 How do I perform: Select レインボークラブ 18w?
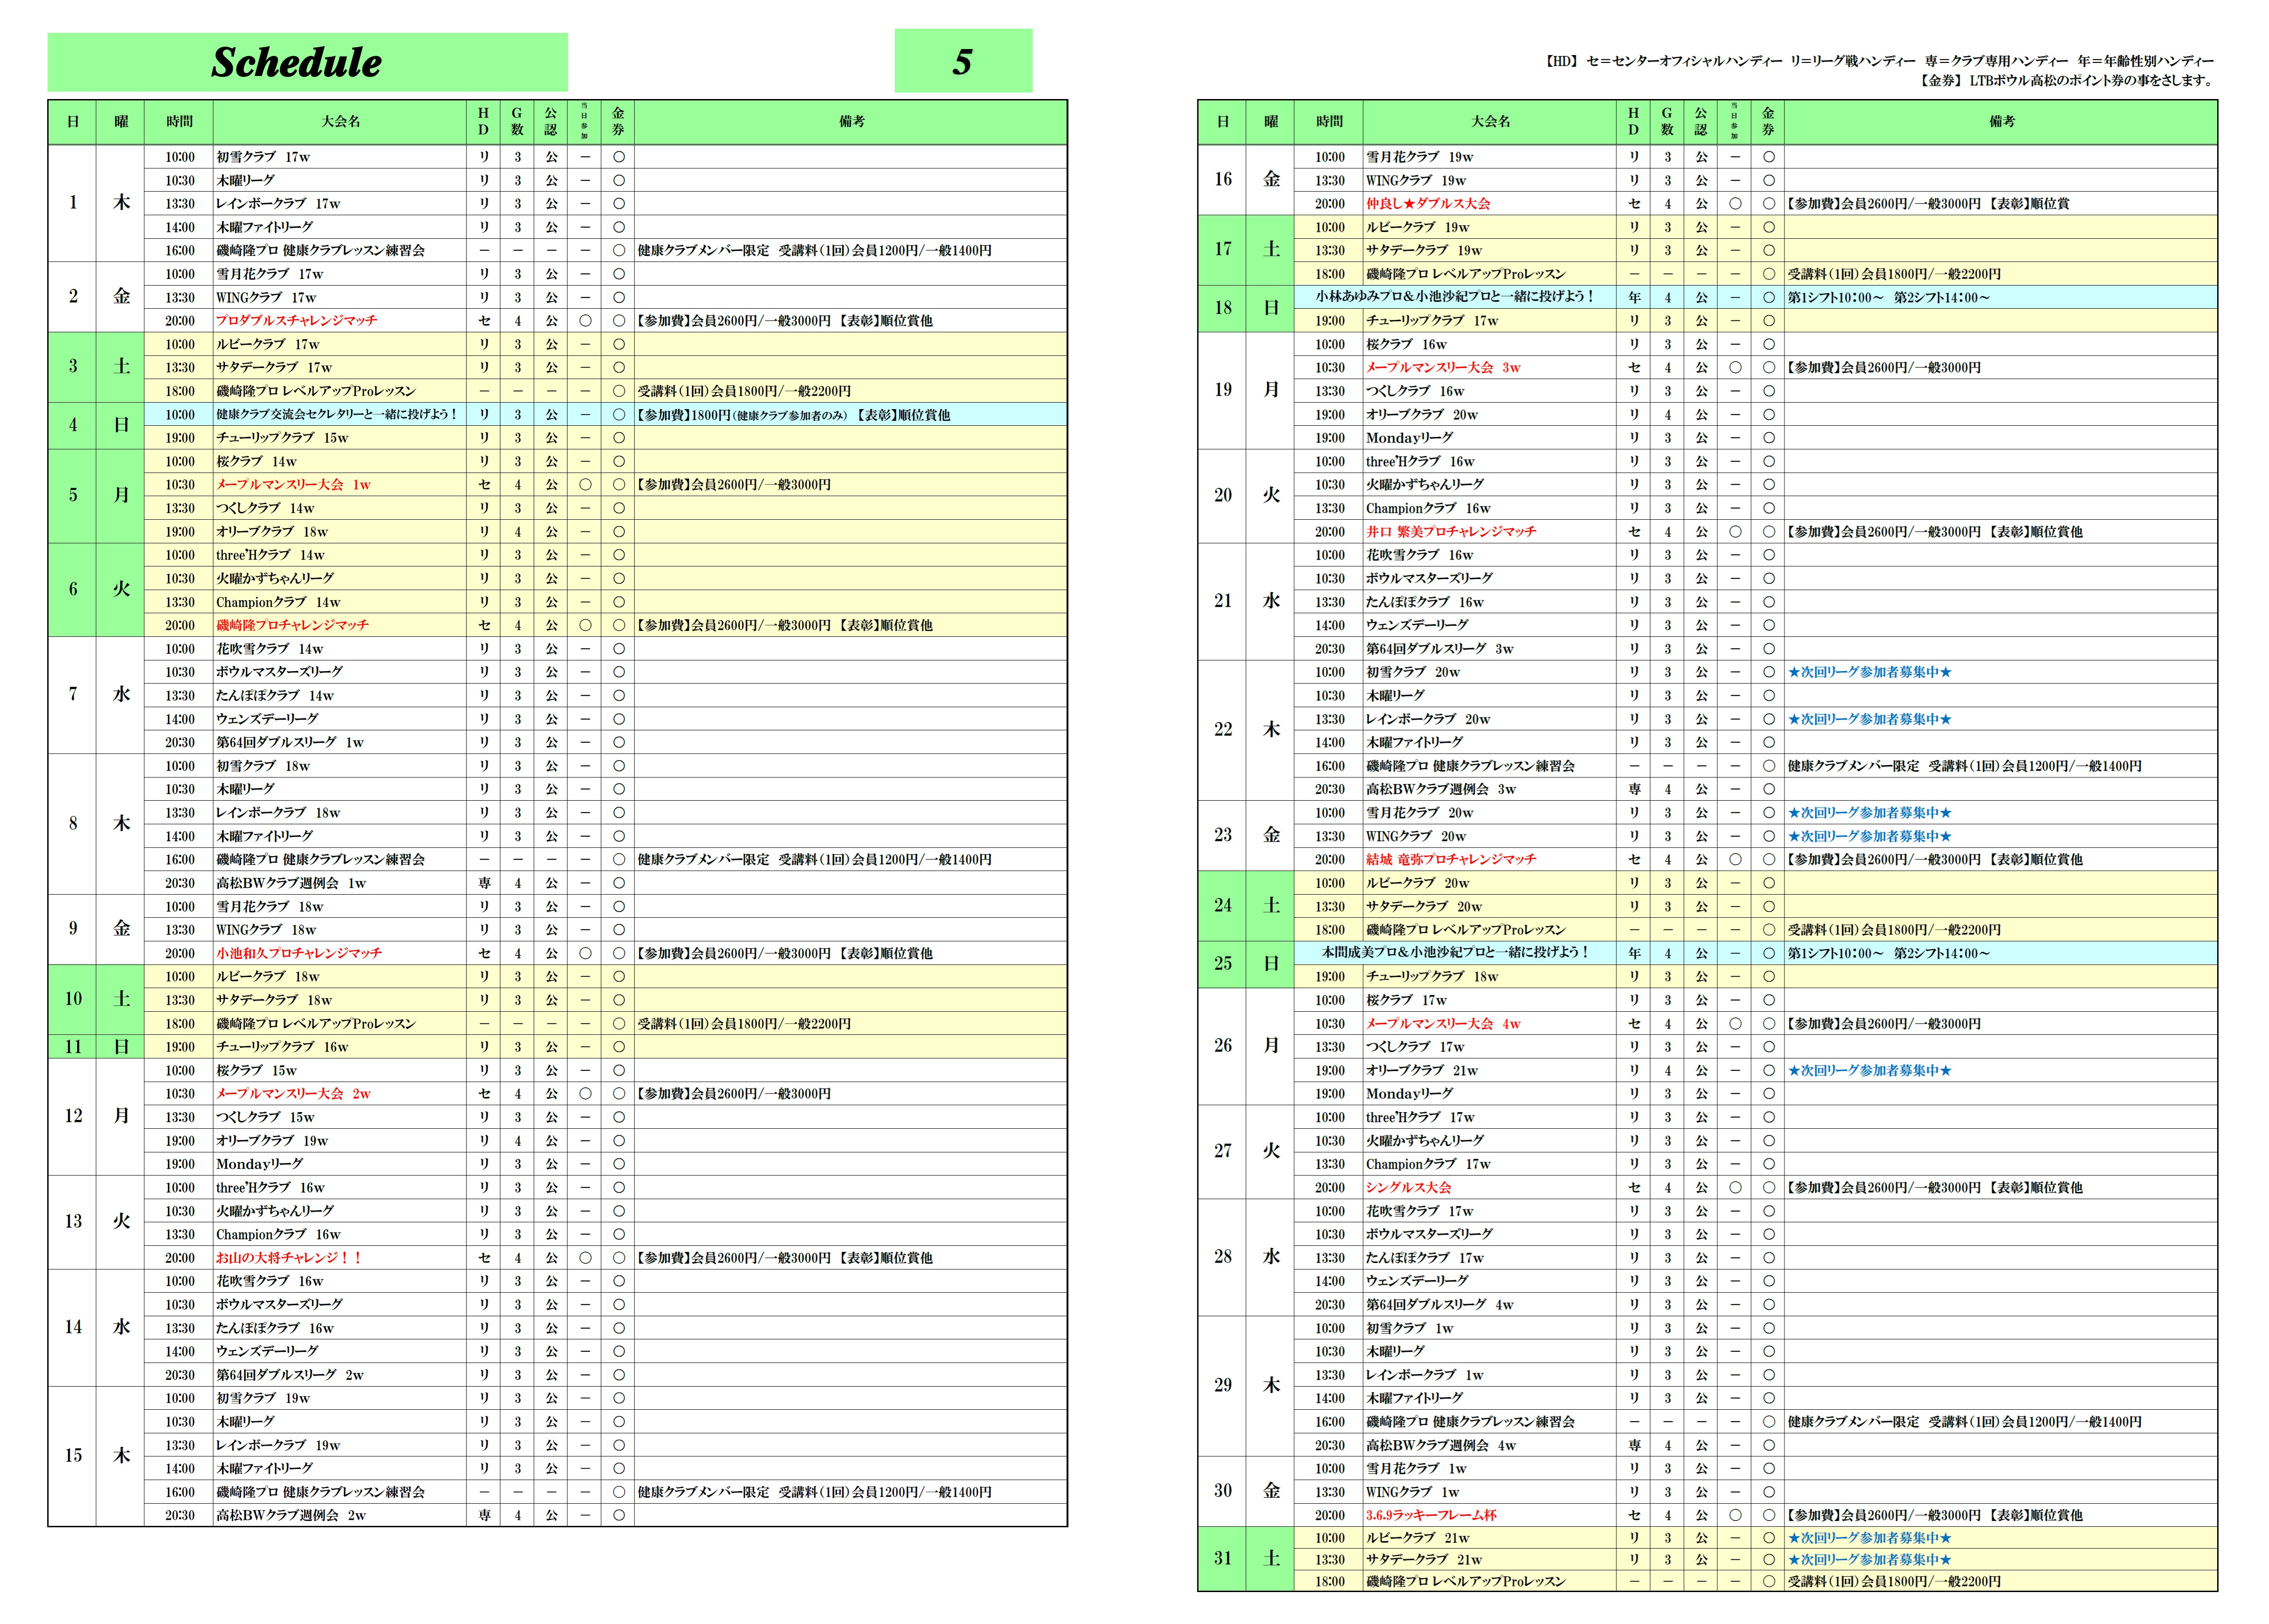click(x=278, y=813)
